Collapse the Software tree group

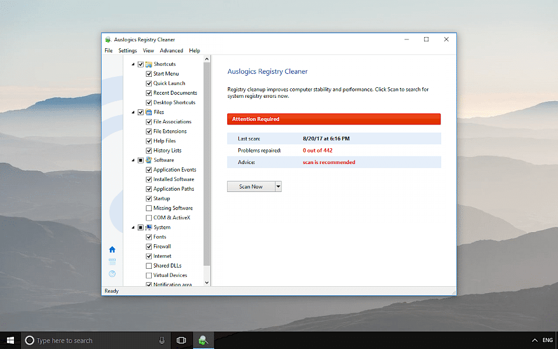[x=134, y=161]
